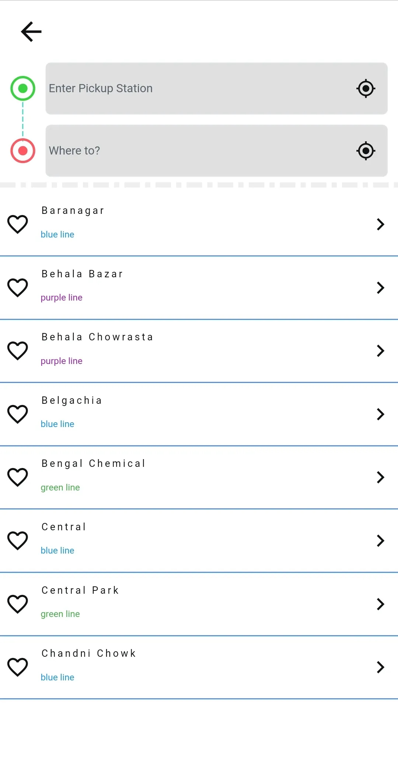Open Central Park chevron arrow

pos(380,604)
